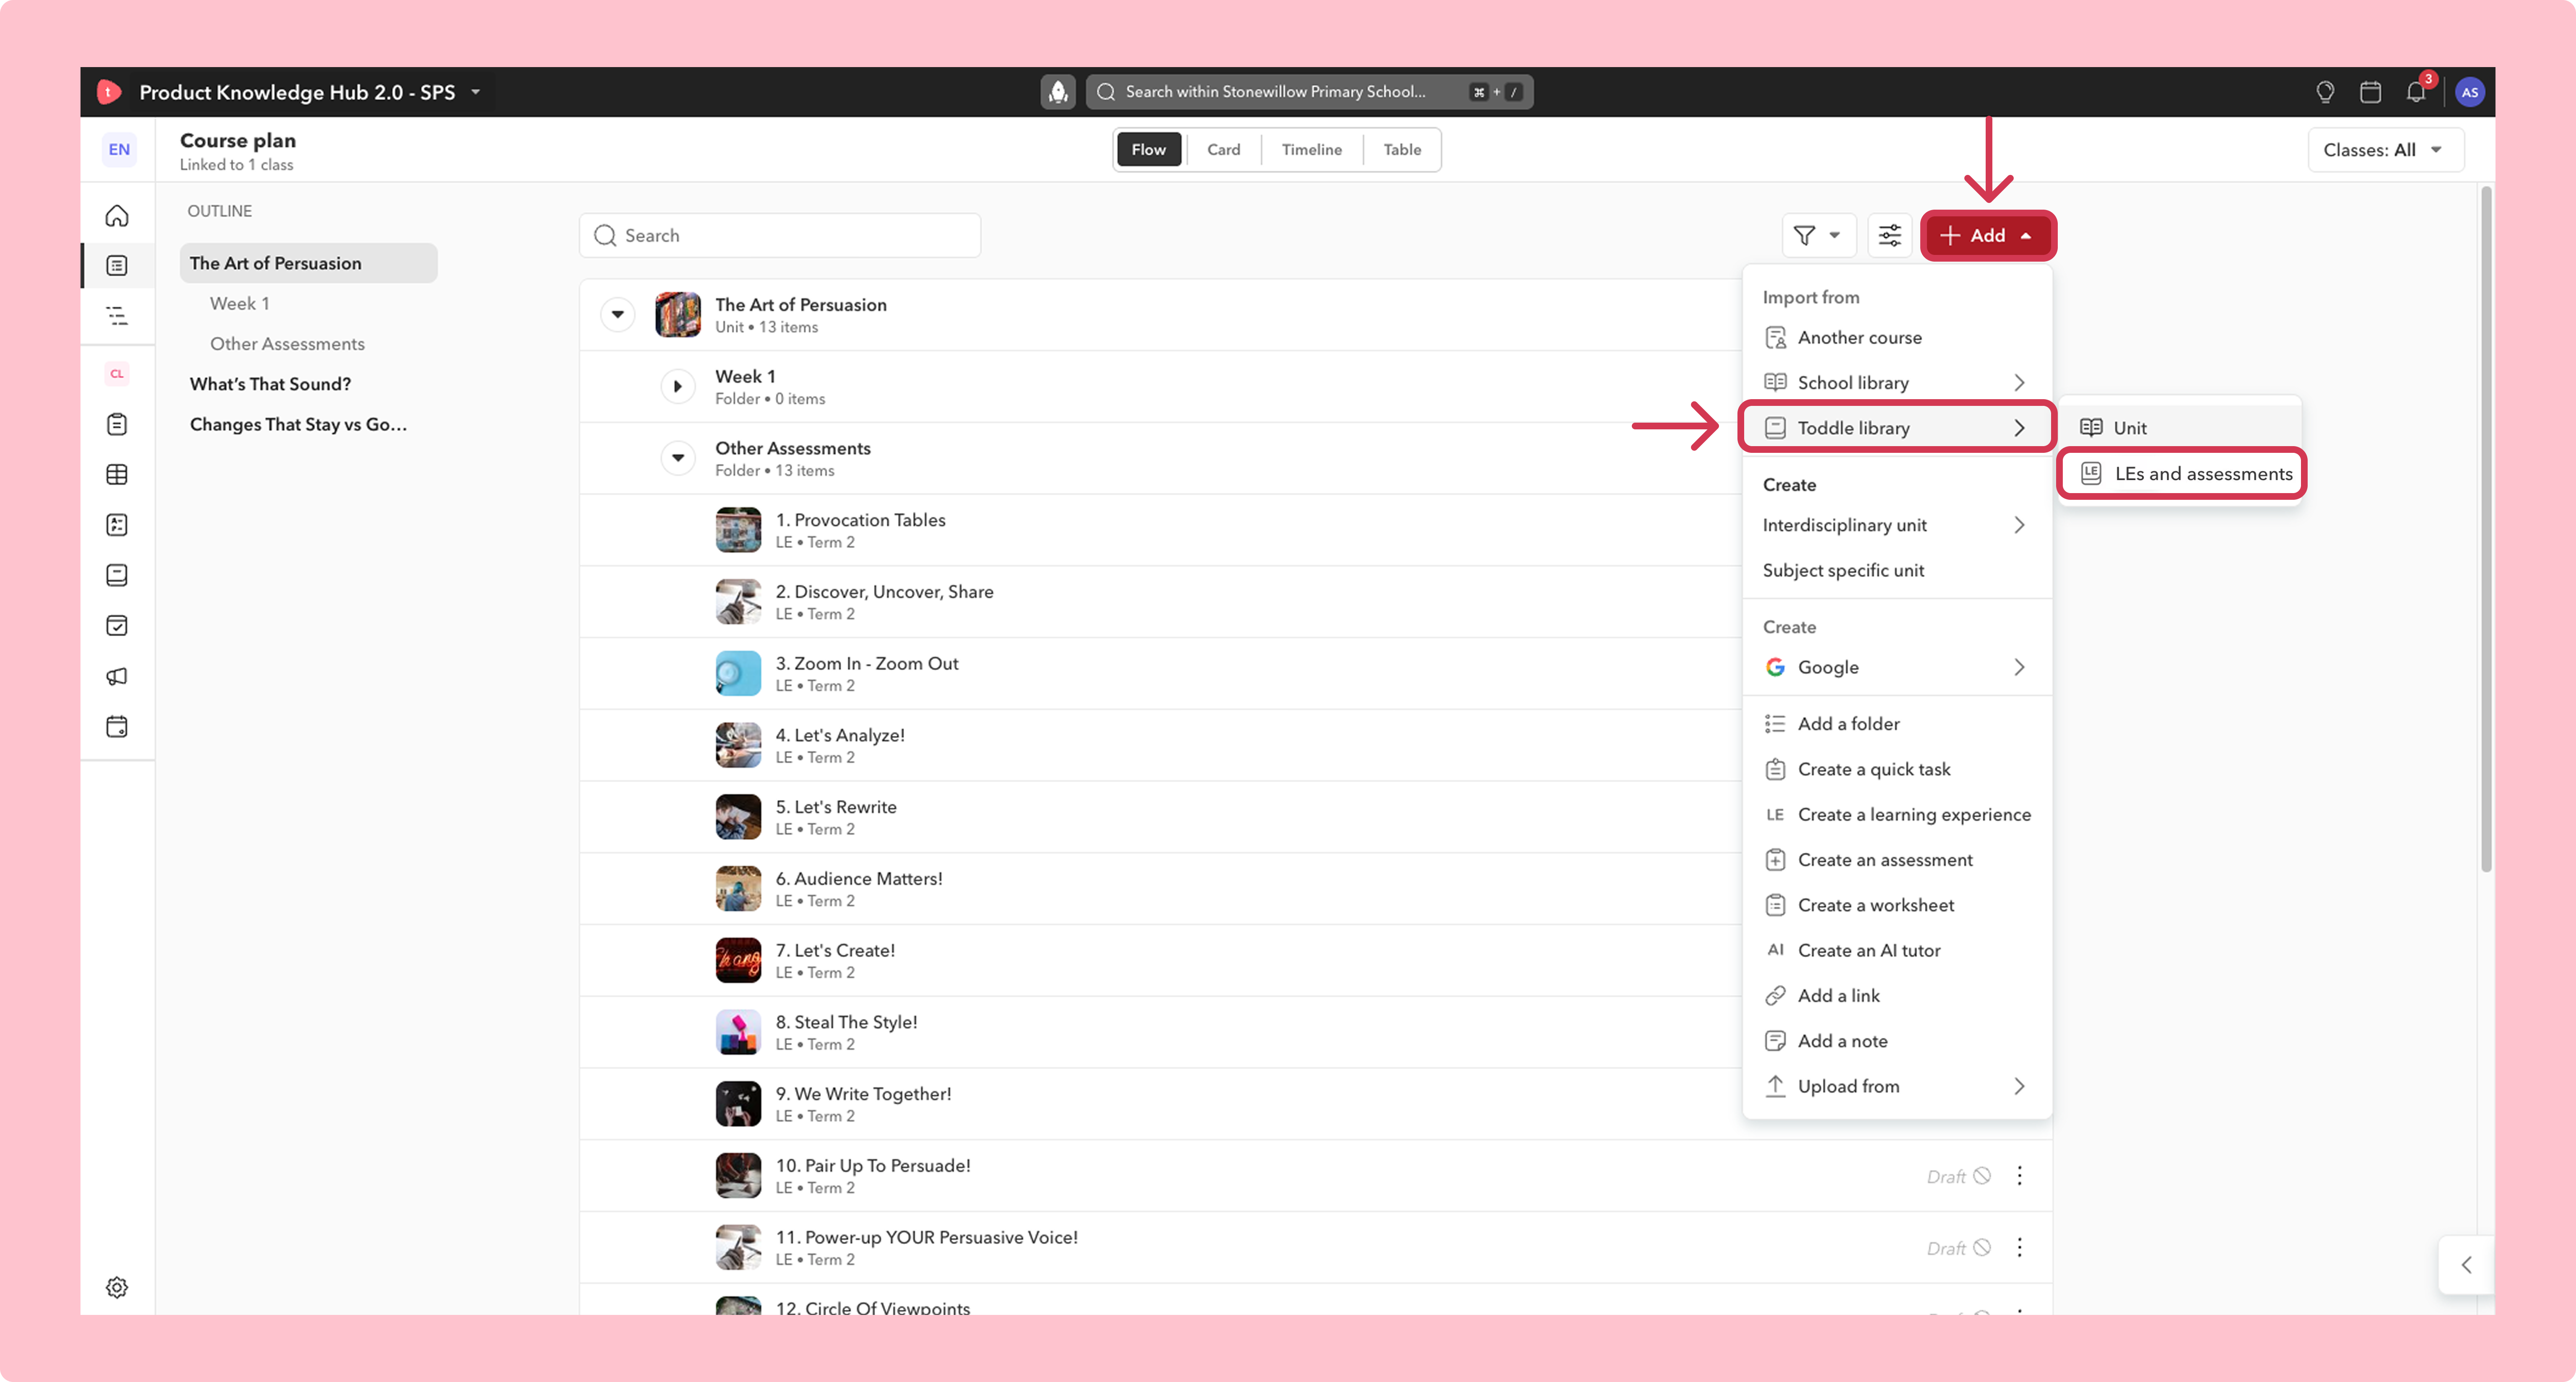The image size is (2576, 1382).
Task: Expand the Google create submenu
Action: pos(2019,667)
